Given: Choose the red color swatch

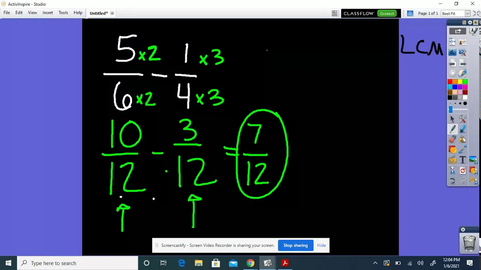Looking at the screenshot, I should click(450, 81).
